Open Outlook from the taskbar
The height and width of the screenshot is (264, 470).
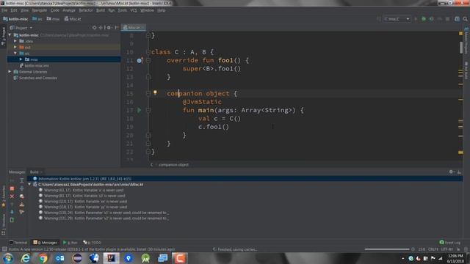[x=60, y=258]
